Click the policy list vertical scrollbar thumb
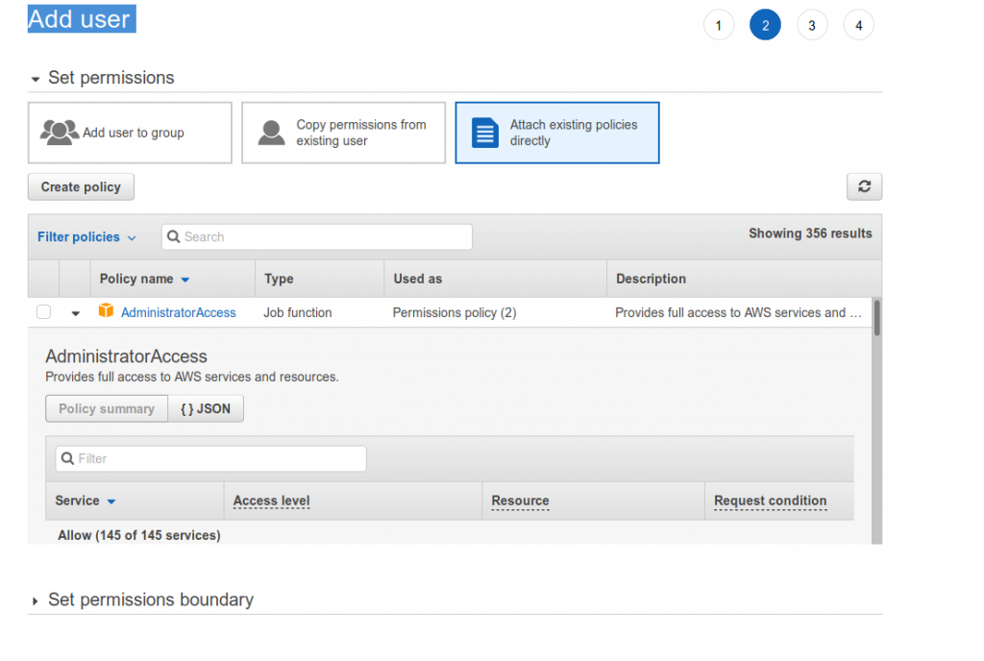984x661 pixels. point(876,317)
